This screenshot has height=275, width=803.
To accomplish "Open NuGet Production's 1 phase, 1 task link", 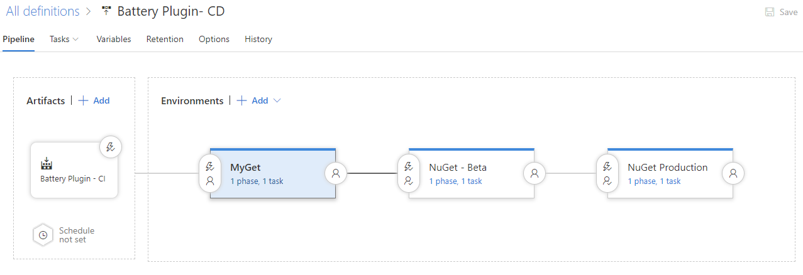I will point(654,181).
